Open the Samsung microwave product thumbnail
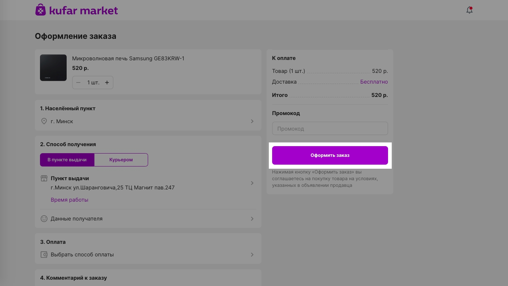 (x=53, y=68)
